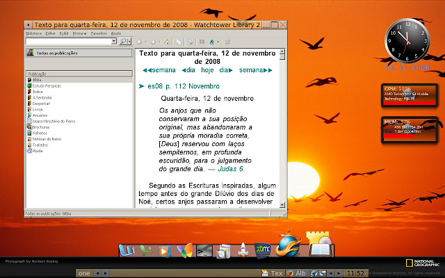Switch to the Firefox Alb taskbar entry
This screenshot has height=278, width=445.
pyautogui.click(x=296, y=273)
